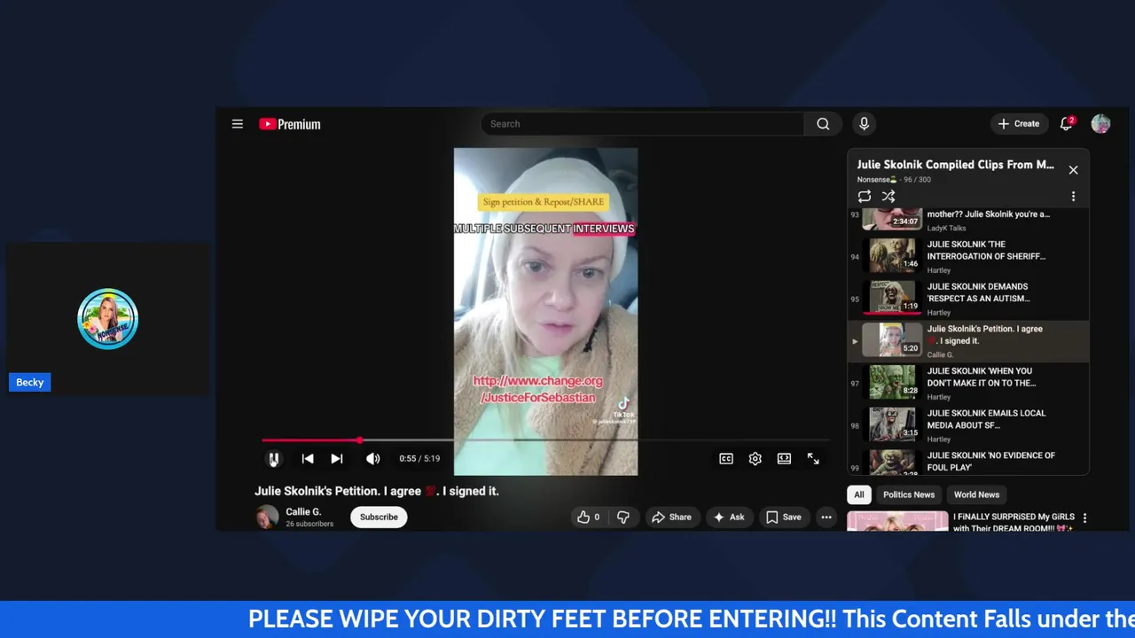Click the progress bar scrubber dot

tap(360, 440)
